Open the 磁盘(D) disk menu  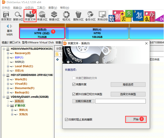click(x=17, y=8)
